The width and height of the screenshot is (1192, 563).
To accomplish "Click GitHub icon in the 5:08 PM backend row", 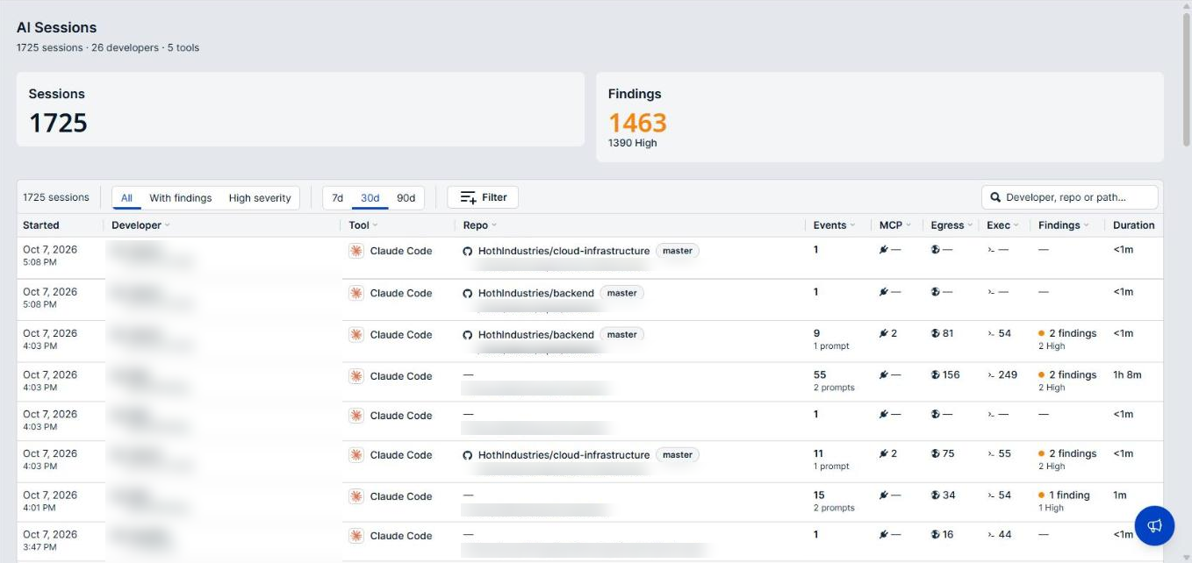I will (468, 293).
